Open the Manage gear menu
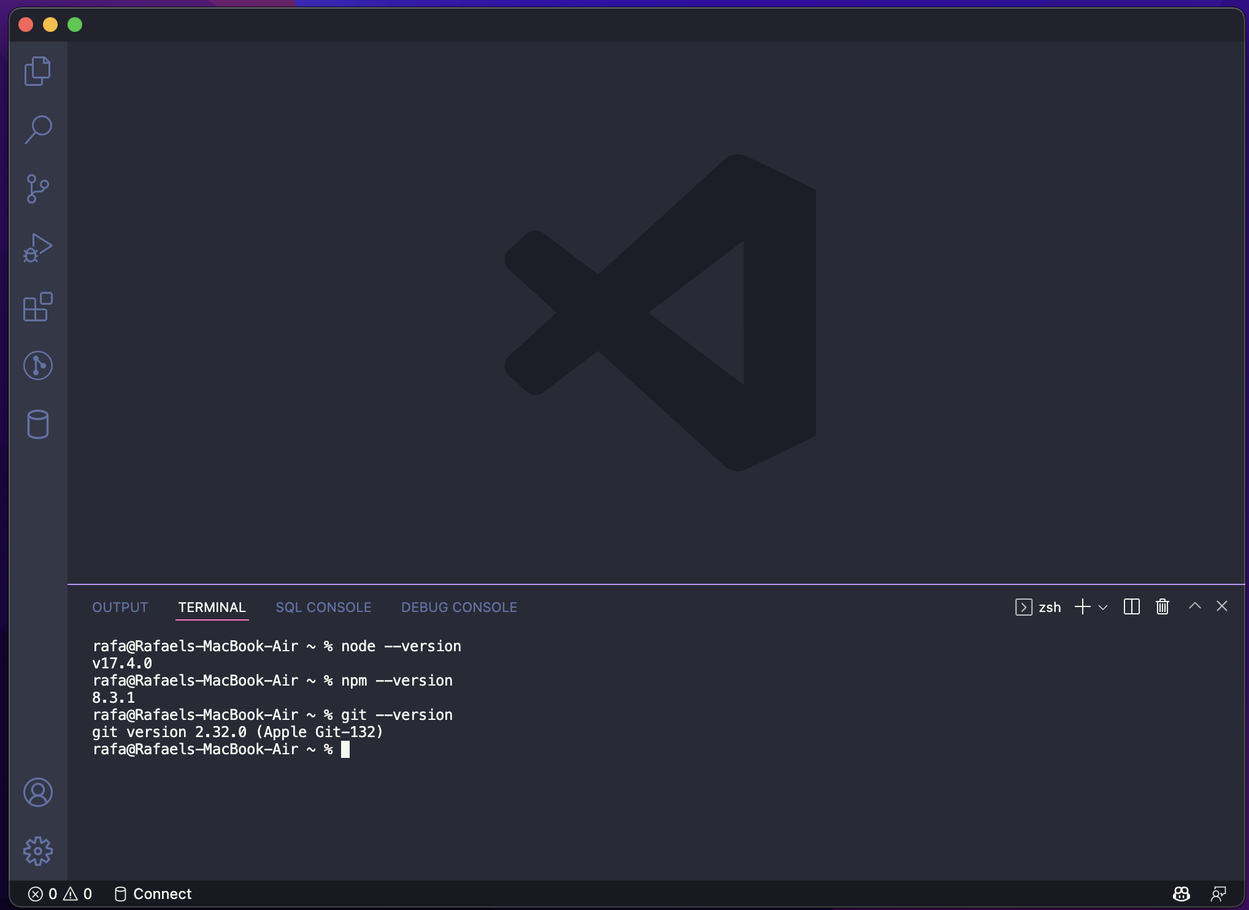This screenshot has height=910, width=1249. pyautogui.click(x=37, y=851)
